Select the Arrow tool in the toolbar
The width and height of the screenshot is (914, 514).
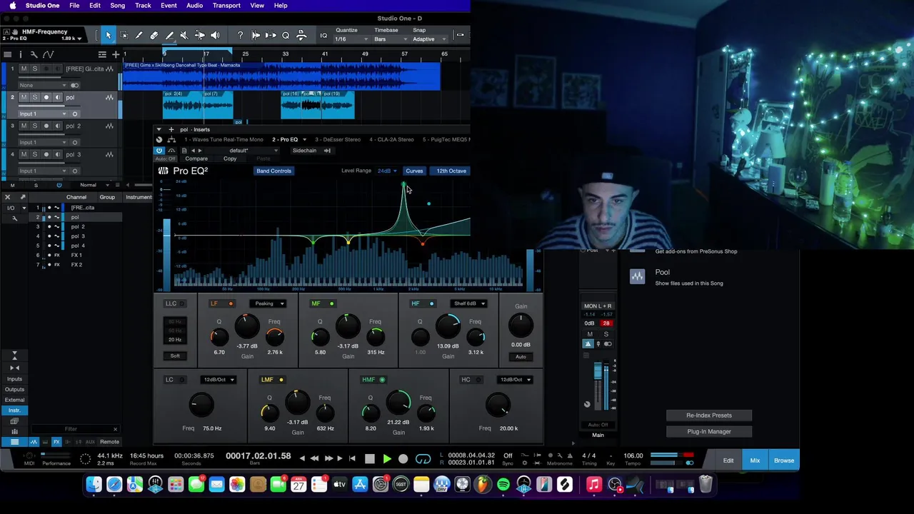point(109,35)
